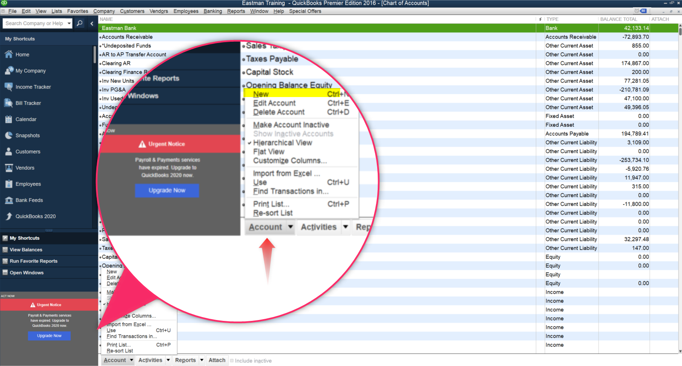Select the Clearing AR account row
Viewport: 682px width, 366px height.
pos(388,63)
